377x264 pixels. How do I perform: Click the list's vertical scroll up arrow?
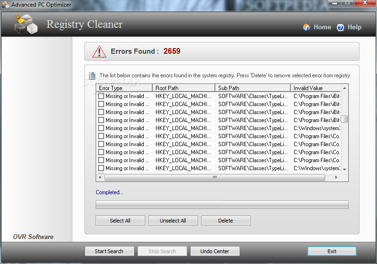tap(344, 88)
